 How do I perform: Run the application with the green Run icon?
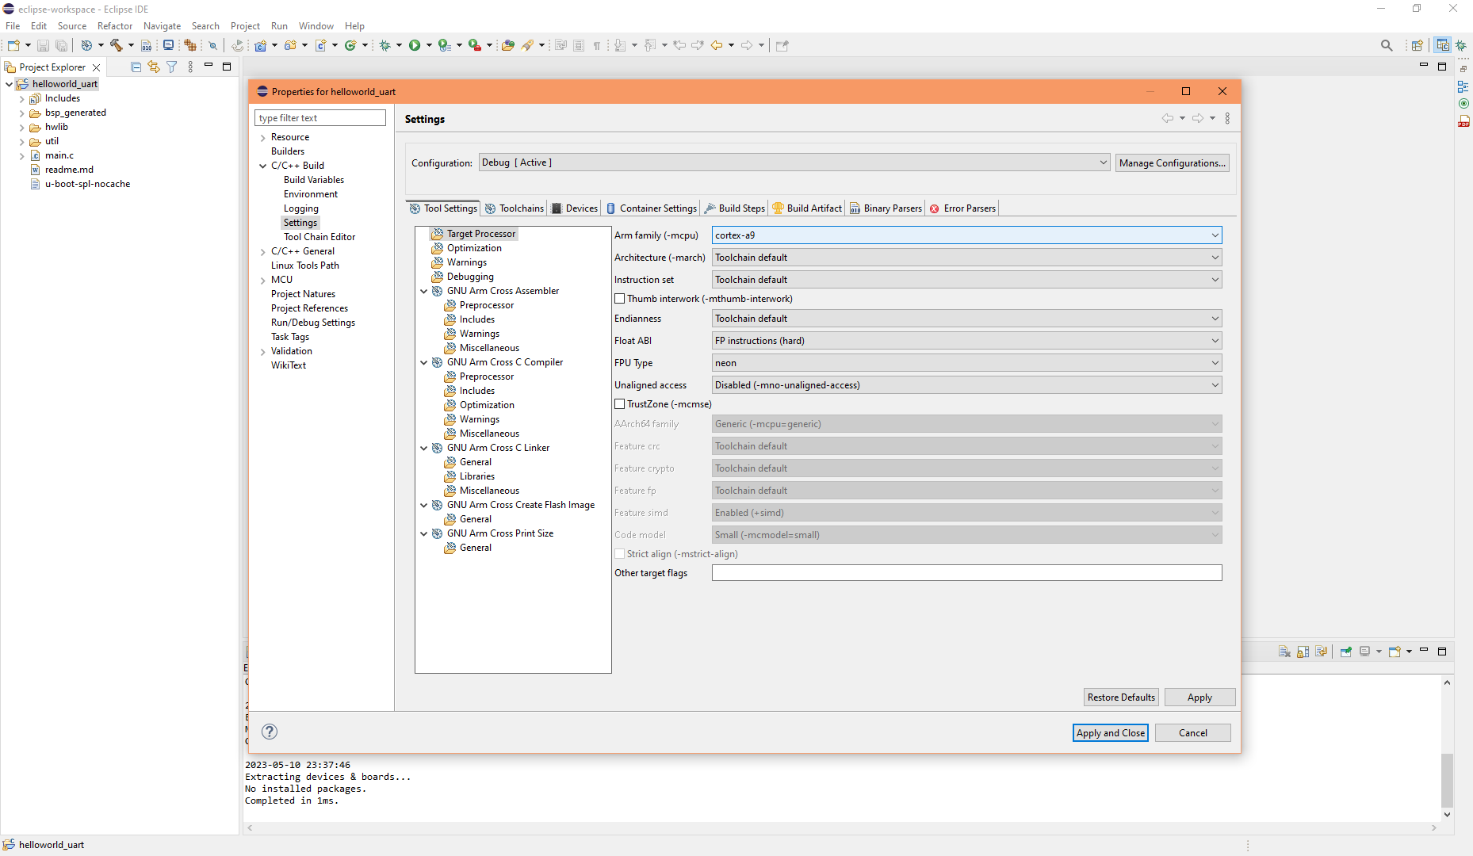click(x=415, y=45)
